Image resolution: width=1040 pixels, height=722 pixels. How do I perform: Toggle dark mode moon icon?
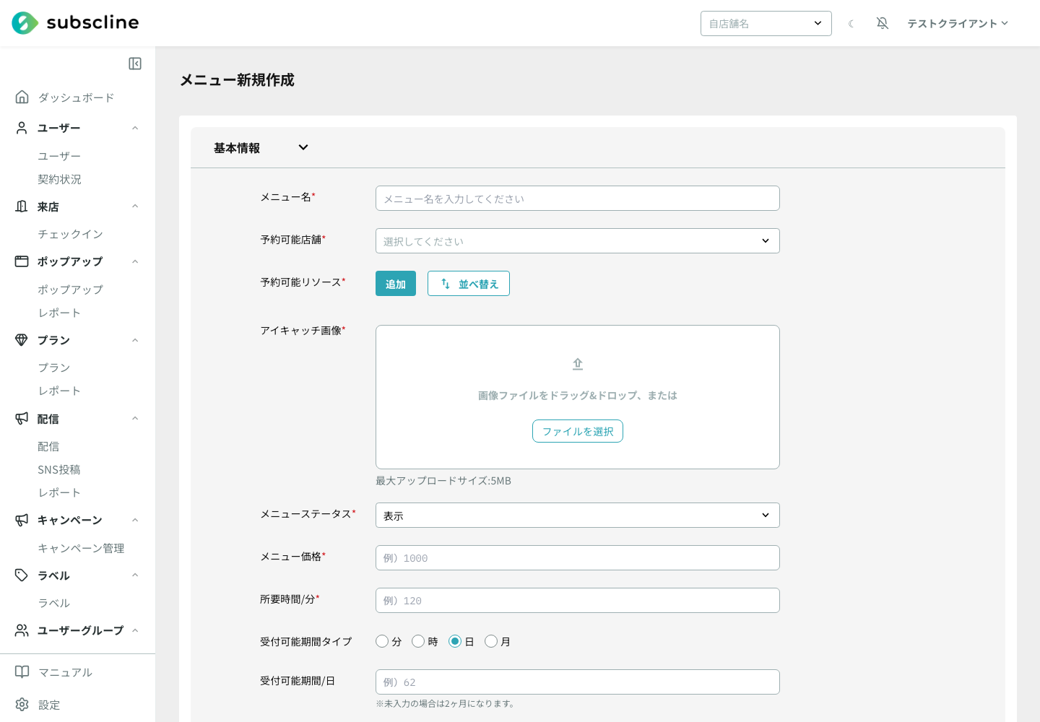[851, 24]
